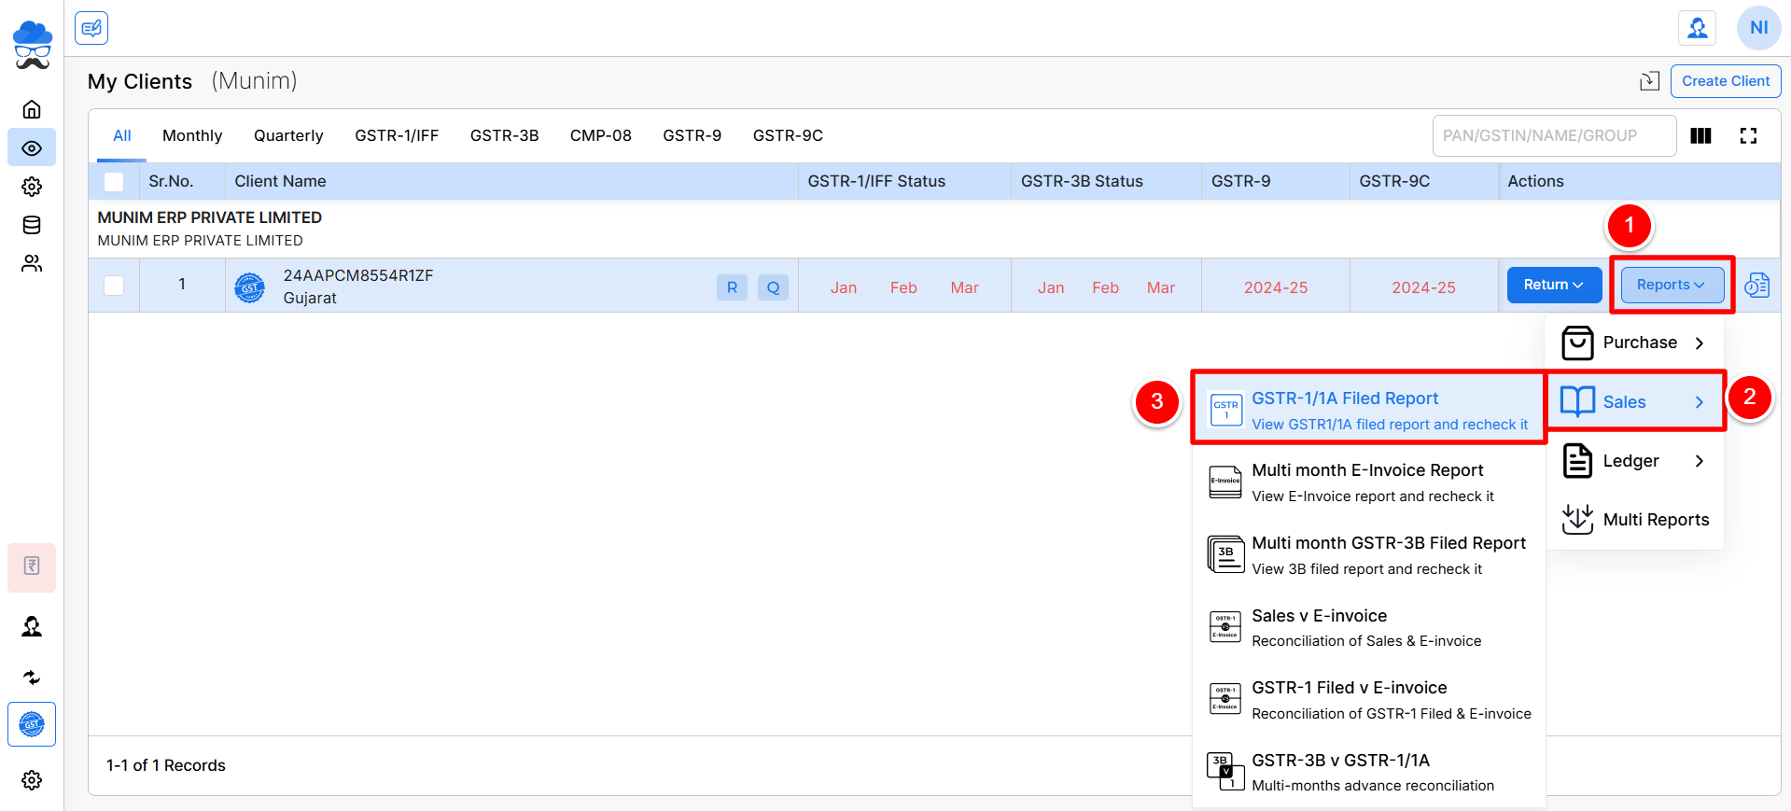This screenshot has height=811, width=1791.
Task: Open the database icon in sidebar
Action: click(x=32, y=225)
